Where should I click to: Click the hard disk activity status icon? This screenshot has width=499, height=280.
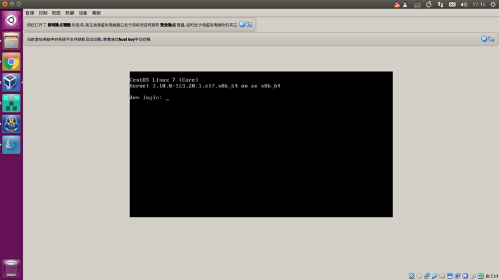411,276
